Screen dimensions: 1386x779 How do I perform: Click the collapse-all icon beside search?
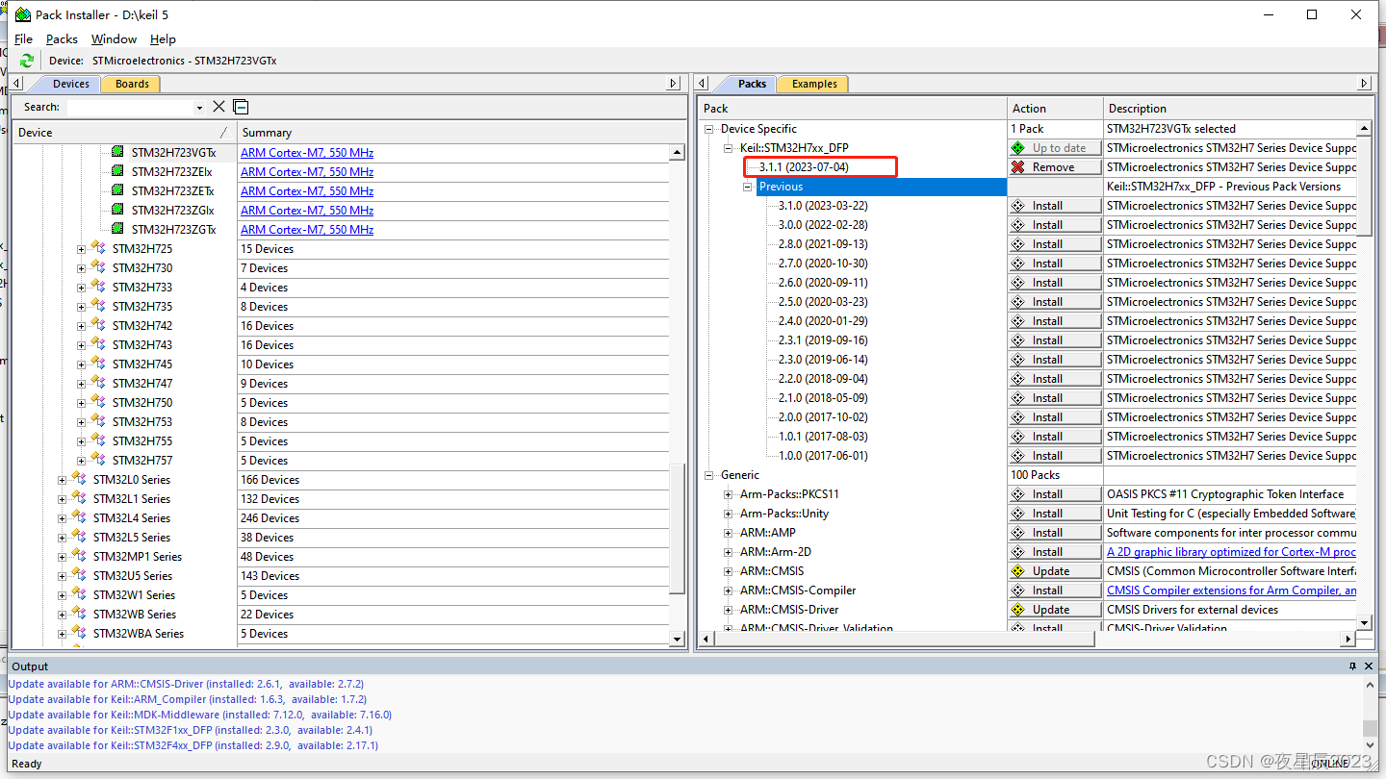click(241, 107)
